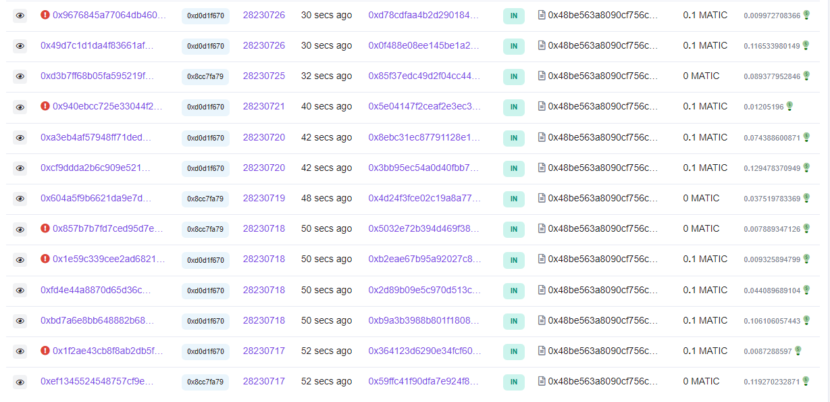This screenshot has height=402, width=830.
Task: Click the '32 secs ago' timestamp
Action: (326, 76)
